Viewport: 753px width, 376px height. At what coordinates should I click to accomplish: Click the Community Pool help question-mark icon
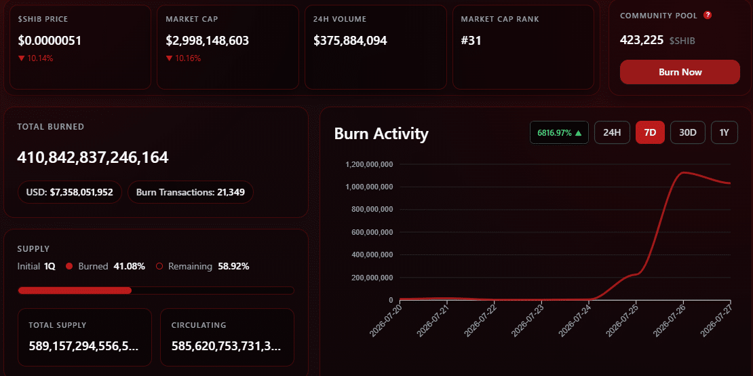point(708,15)
